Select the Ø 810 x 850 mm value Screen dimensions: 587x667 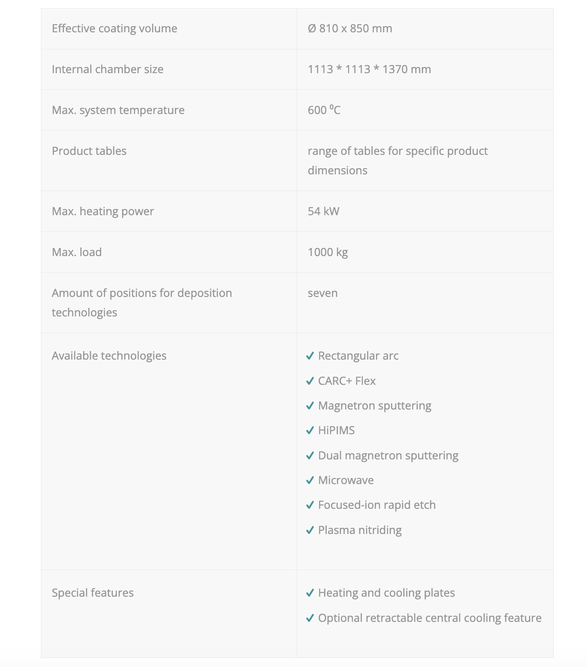point(350,29)
